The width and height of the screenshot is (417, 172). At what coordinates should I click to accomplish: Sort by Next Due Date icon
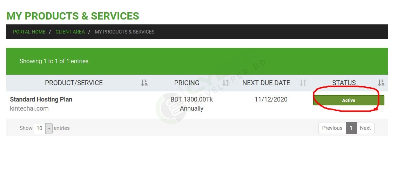(x=303, y=83)
